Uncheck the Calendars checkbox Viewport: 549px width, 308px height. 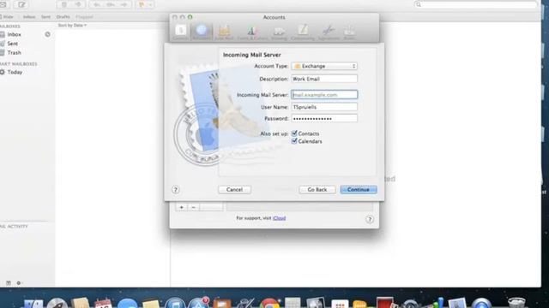294,141
